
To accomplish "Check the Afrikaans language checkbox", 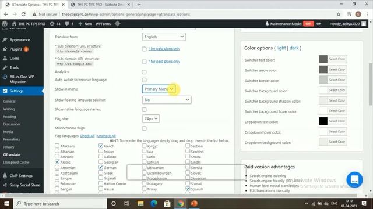I will (x=57, y=146).
